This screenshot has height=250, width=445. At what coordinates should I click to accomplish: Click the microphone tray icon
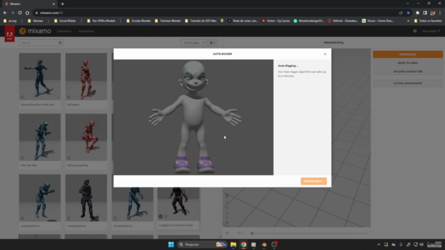400,244
